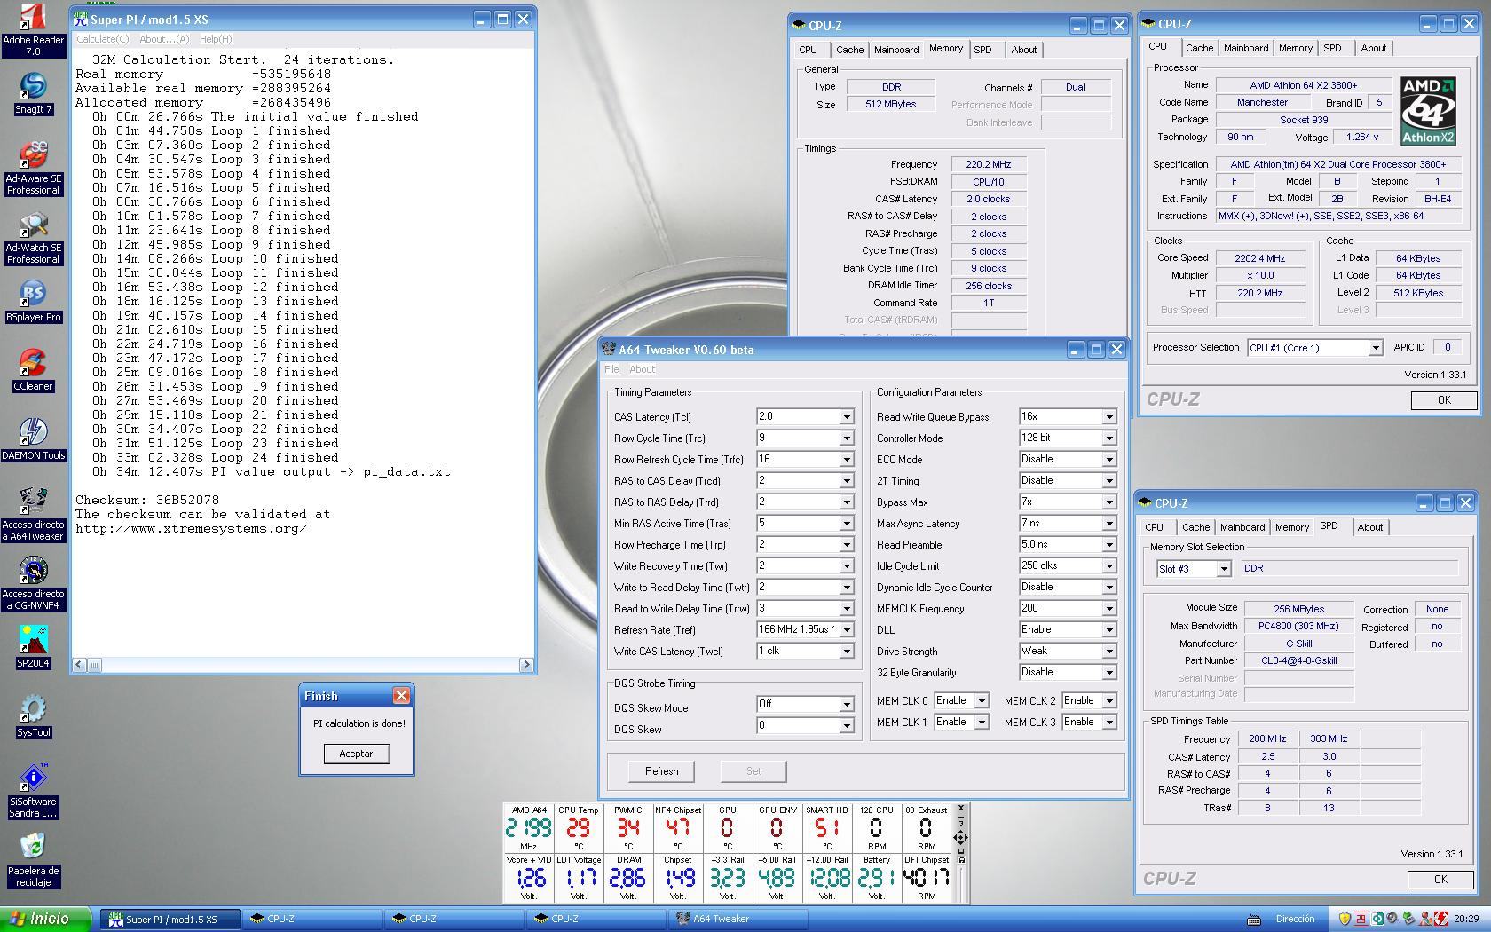Open the Calculate(C) menu in Super PI

[102, 39]
